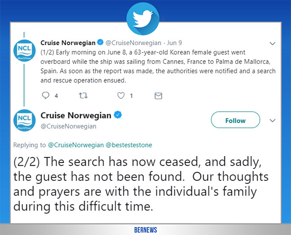291x235 pixels.
Task: Follow the Cruise Norwegian account
Action: [235, 120]
